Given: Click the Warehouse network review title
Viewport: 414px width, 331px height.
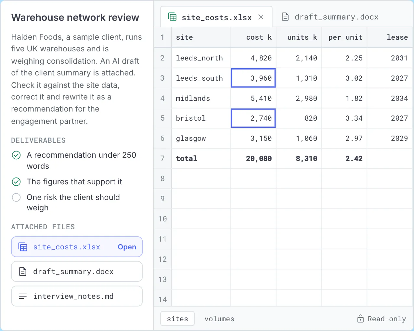Looking at the screenshot, I should [x=75, y=17].
